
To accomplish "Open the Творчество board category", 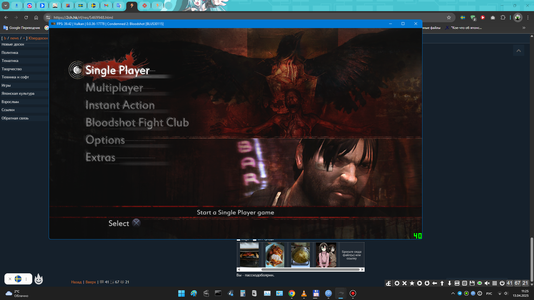I will [12, 69].
